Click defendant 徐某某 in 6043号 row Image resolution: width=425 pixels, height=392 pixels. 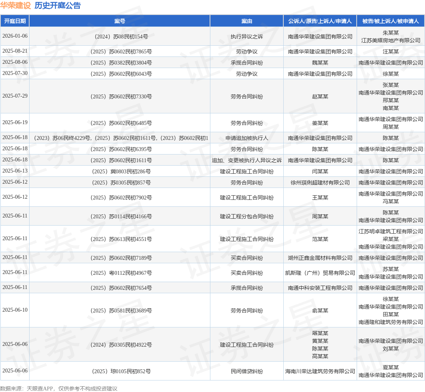pos(390,74)
